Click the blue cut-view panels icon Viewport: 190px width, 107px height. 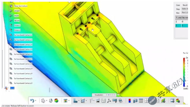tap(135, 101)
